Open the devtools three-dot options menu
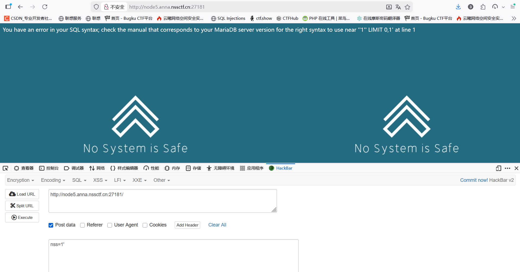Viewport: 520px width, 272px height. (508, 168)
